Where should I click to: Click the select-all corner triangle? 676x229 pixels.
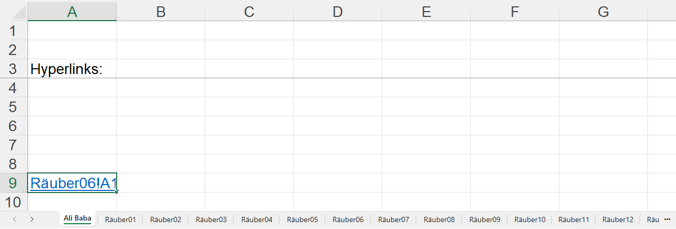pyautogui.click(x=14, y=11)
